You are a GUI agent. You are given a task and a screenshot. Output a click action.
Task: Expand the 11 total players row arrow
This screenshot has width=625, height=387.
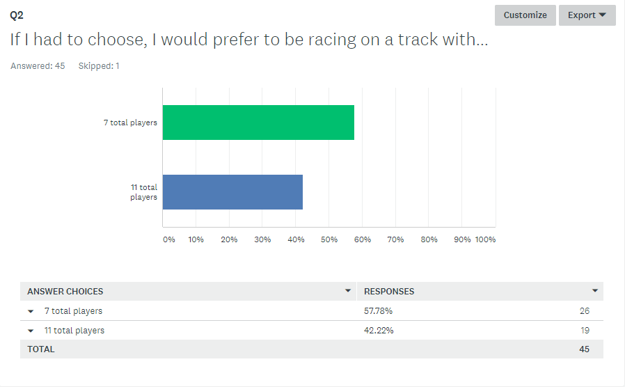31,331
